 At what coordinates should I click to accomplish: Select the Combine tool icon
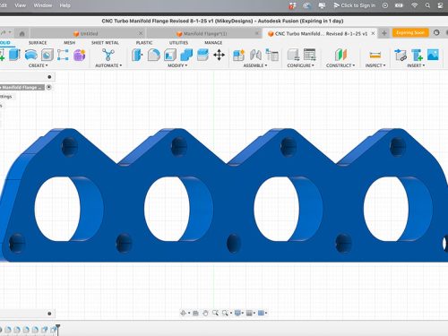186,55
